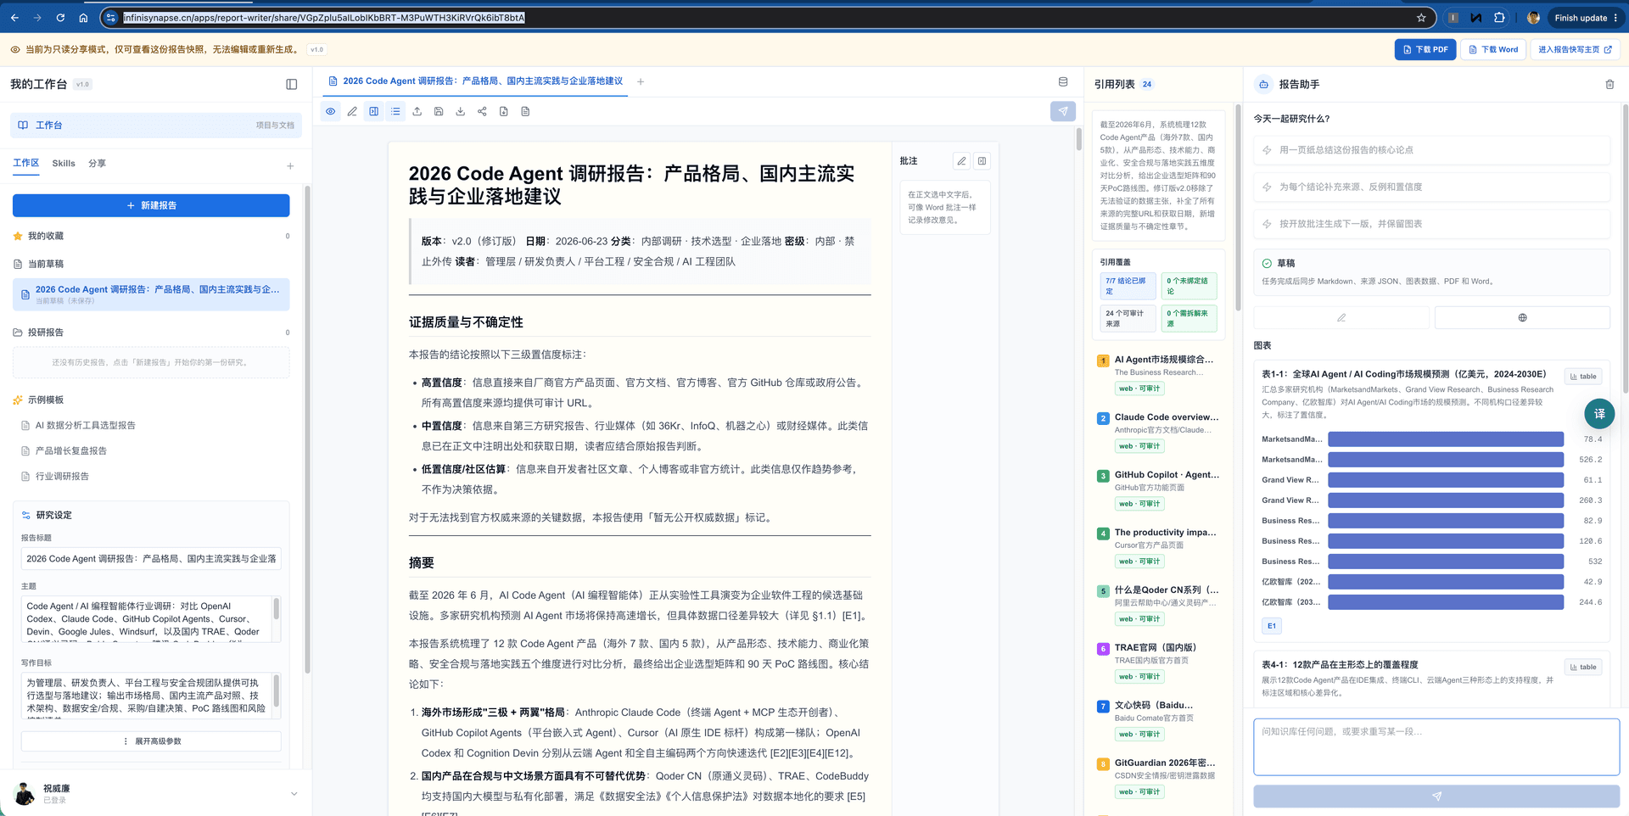
Task: Switch to the 分享 tab
Action: pos(98,163)
